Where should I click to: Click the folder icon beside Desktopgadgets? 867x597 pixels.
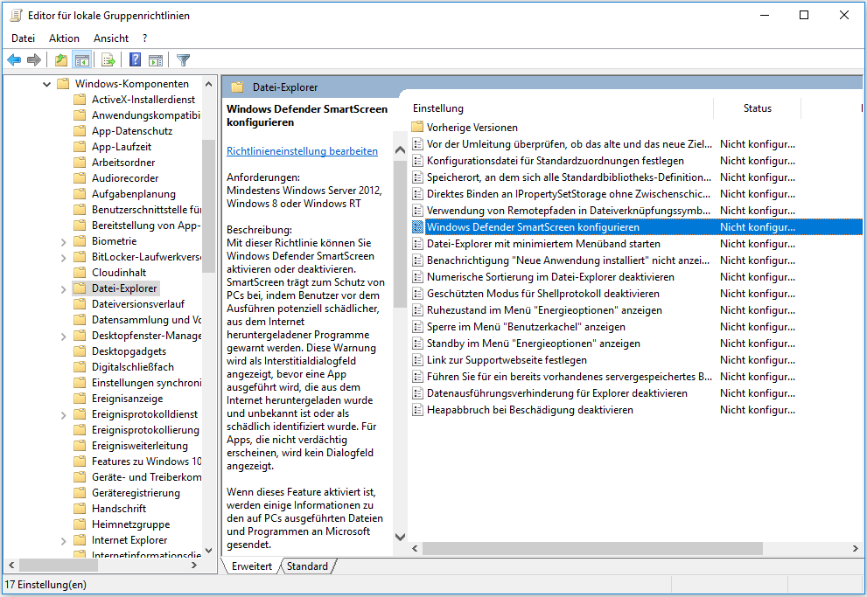tap(80, 351)
